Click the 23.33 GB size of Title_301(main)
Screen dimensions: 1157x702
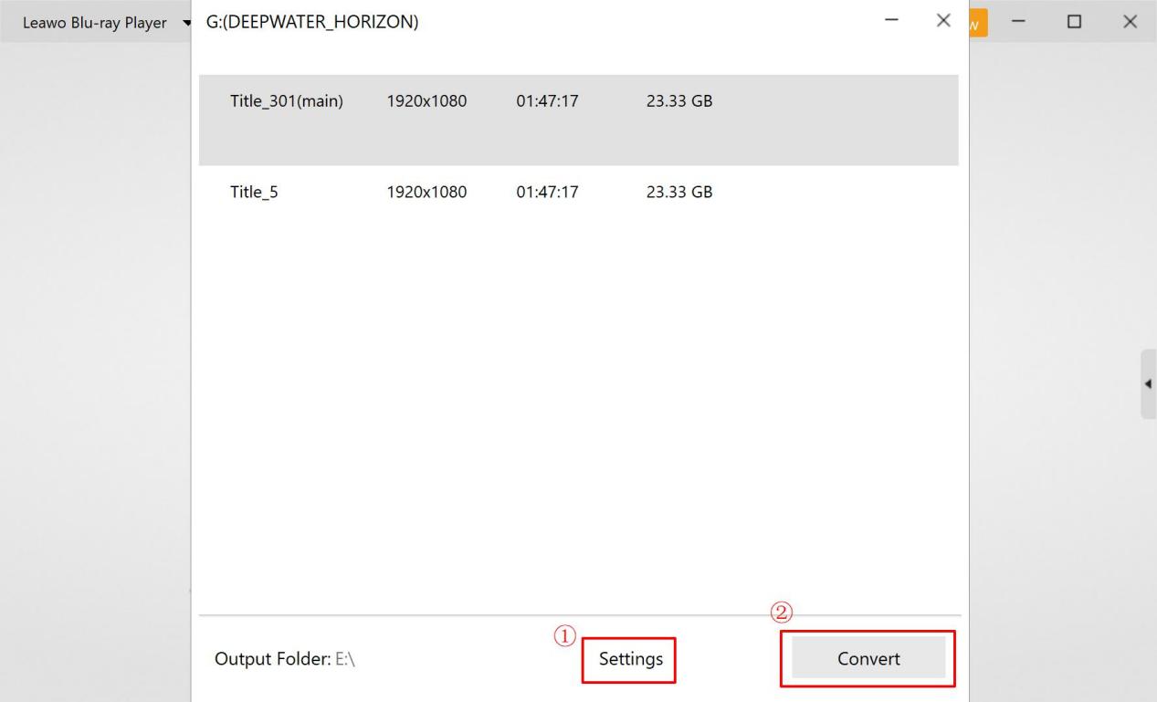pyautogui.click(x=679, y=101)
